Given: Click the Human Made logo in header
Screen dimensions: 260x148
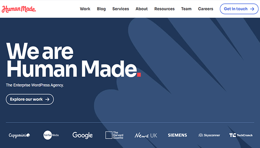Looking at the screenshot, I should [x=19, y=9].
